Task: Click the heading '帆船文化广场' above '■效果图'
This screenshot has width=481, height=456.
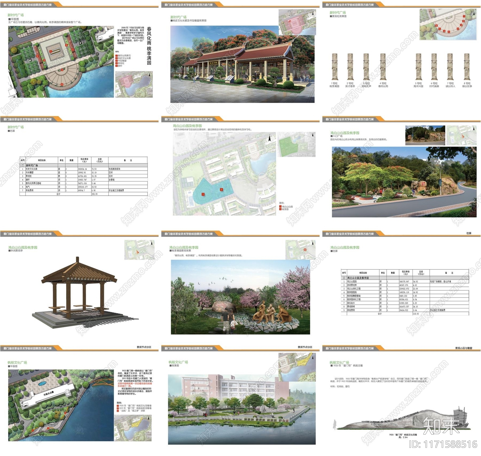Action: click(x=178, y=362)
